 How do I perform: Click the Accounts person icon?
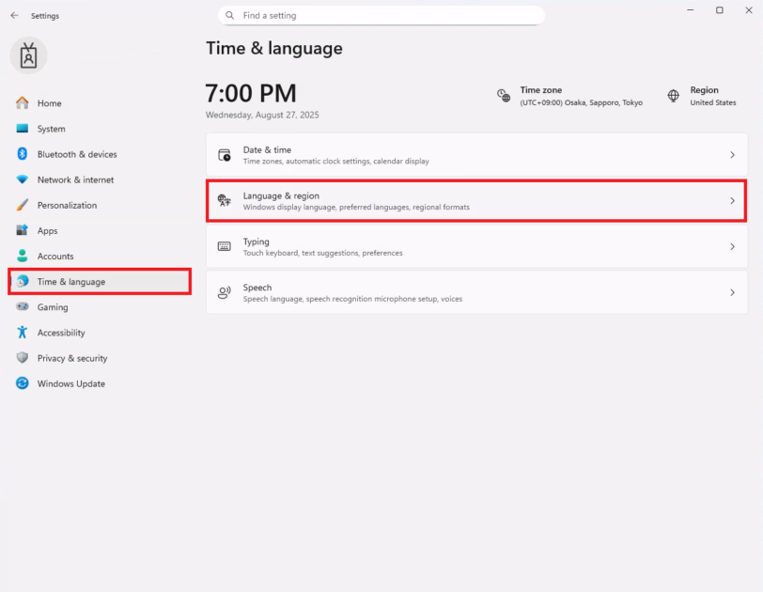23,256
